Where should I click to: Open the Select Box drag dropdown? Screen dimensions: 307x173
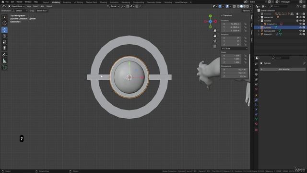(42, 11)
